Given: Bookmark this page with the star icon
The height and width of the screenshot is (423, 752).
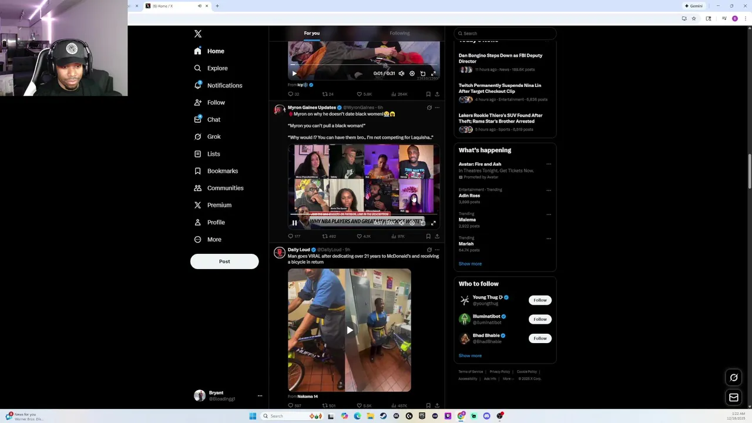Looking at the screenshot, I should coord(694,19).
